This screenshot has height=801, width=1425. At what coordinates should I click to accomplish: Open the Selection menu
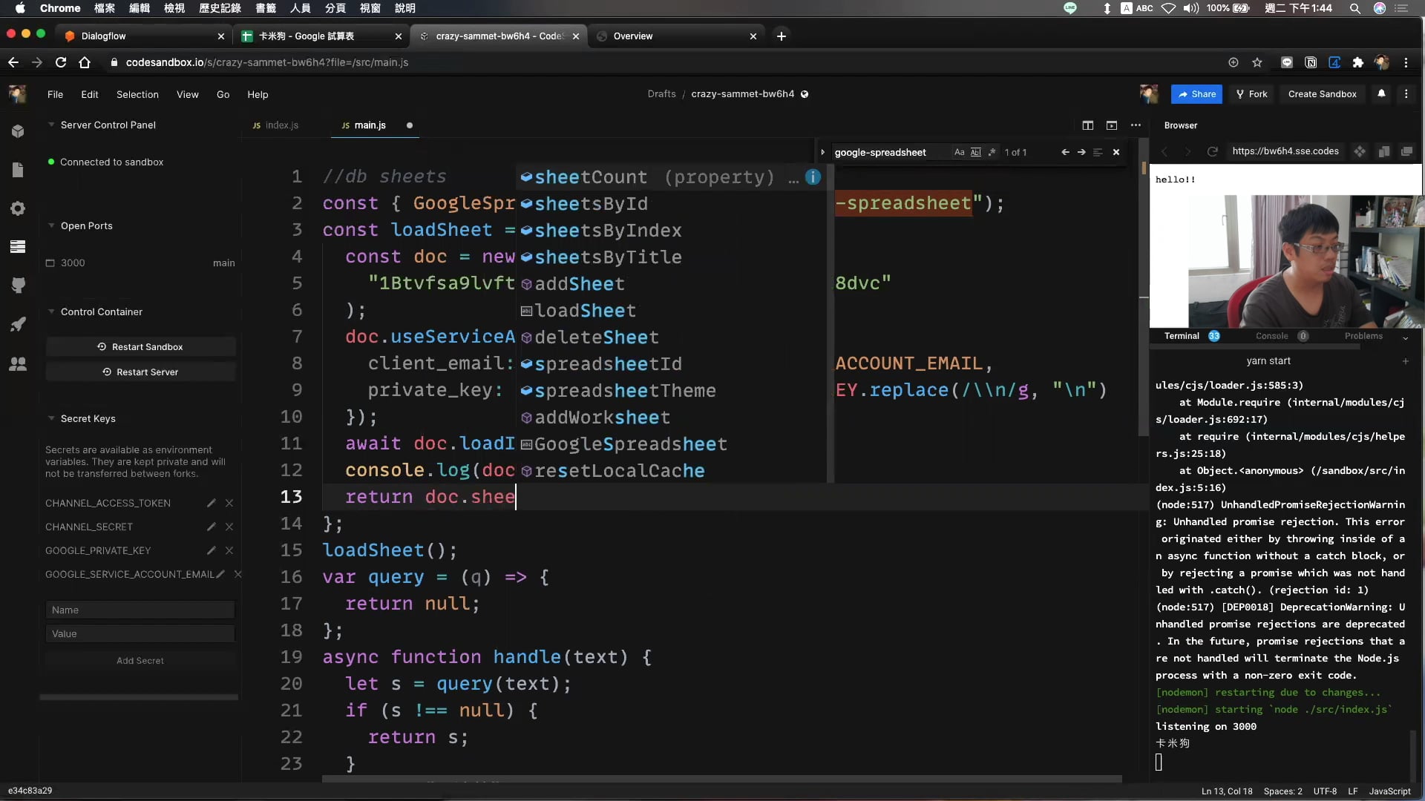point(137,94)
